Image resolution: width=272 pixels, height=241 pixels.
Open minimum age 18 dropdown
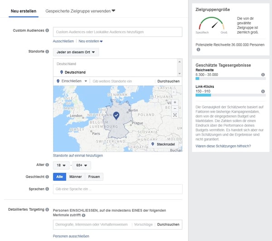coord(61,165)
